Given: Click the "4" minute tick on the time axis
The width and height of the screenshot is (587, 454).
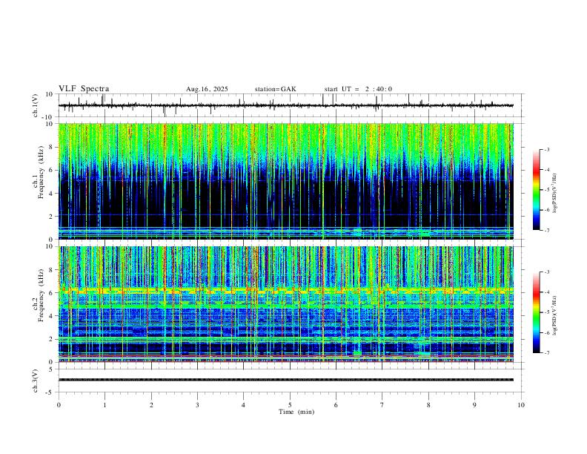Looking at the screenshot, I should (244, 405).
